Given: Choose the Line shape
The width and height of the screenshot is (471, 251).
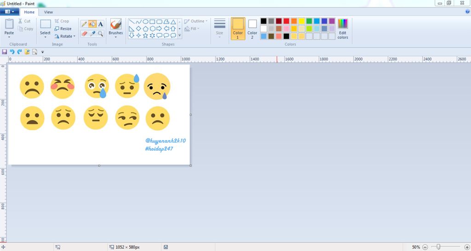Looking at the screenshot, I should [132, 22].
